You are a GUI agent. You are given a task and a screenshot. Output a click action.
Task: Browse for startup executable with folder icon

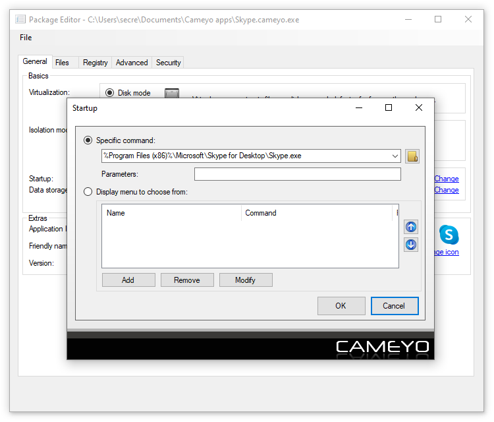(412, 156)
